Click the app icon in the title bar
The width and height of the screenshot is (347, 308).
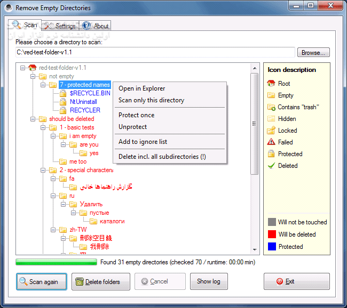[x=9, y=7]
